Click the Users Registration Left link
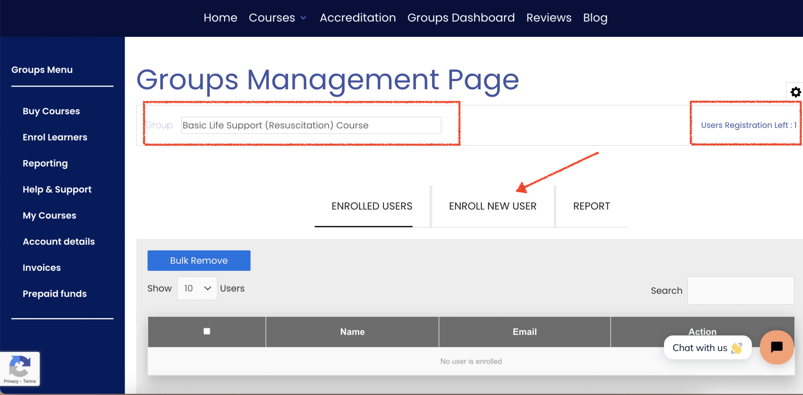This screenshot has height=395, width=803. (748, 125)
